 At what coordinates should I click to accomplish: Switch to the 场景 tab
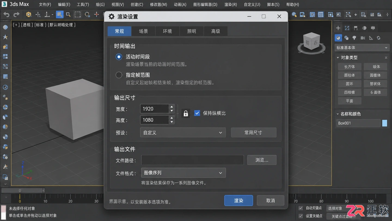(143, 31)
